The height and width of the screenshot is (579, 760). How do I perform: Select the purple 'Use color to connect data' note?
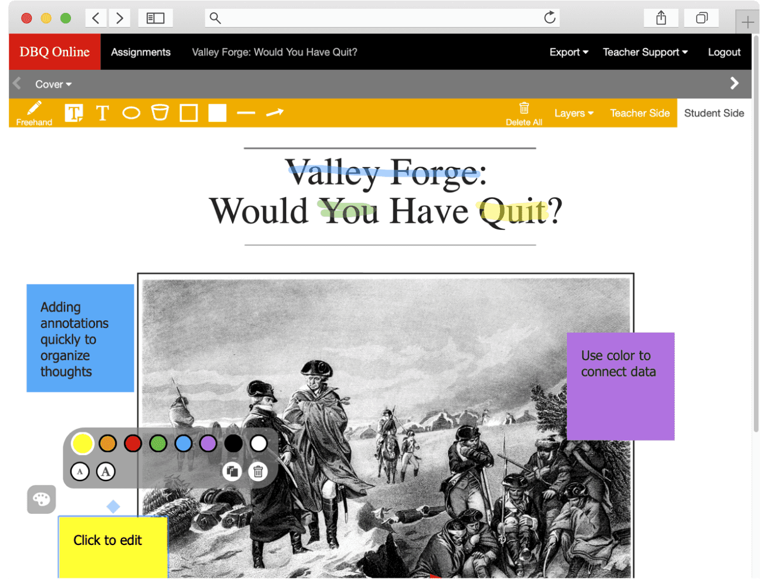coord(620,386)
